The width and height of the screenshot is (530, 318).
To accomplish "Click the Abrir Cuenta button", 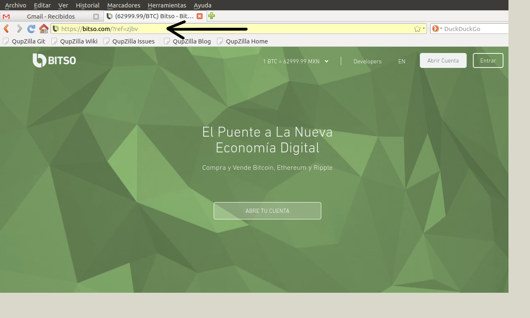I will pyautogui.click(x=443, y=60).
